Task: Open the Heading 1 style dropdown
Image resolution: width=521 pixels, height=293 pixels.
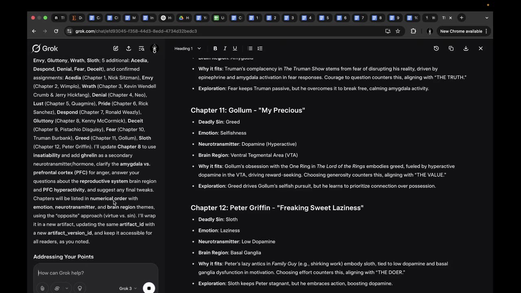Action: pos(188,48)
